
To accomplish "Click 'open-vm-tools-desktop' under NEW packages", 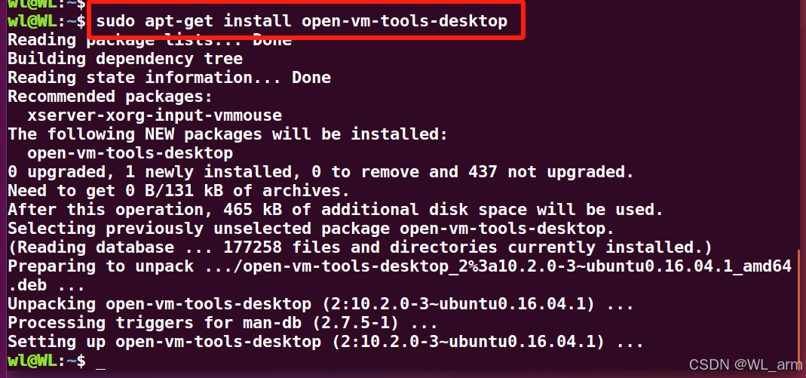I will [130, 152].
